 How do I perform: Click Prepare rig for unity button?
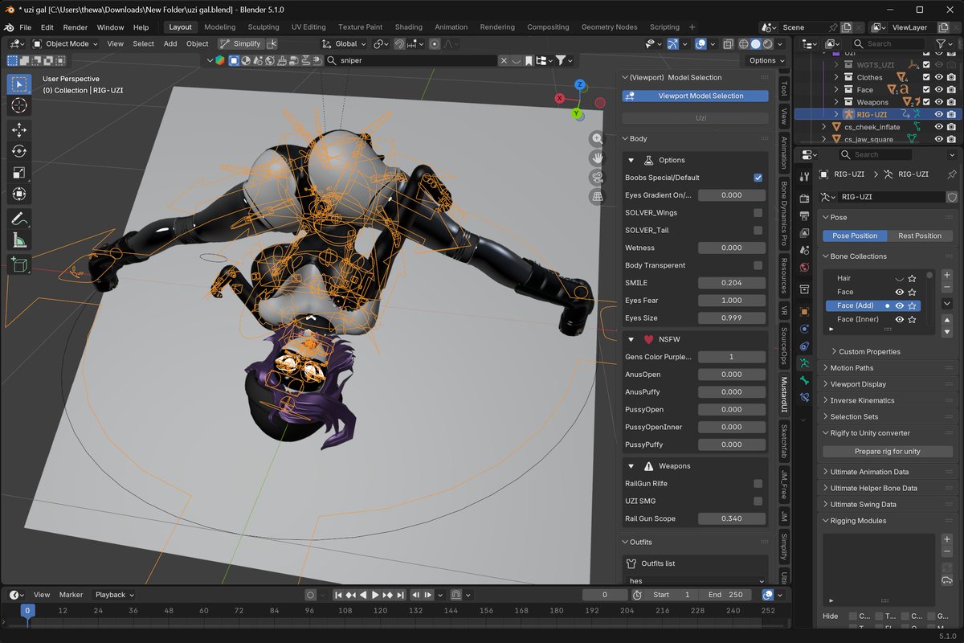[888, 451]
